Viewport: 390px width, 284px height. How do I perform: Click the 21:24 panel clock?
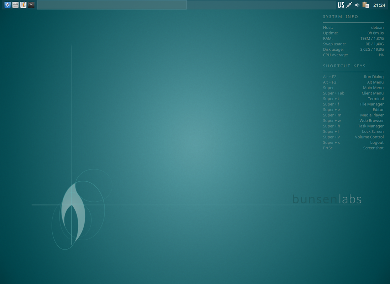[x=379, y=5]
